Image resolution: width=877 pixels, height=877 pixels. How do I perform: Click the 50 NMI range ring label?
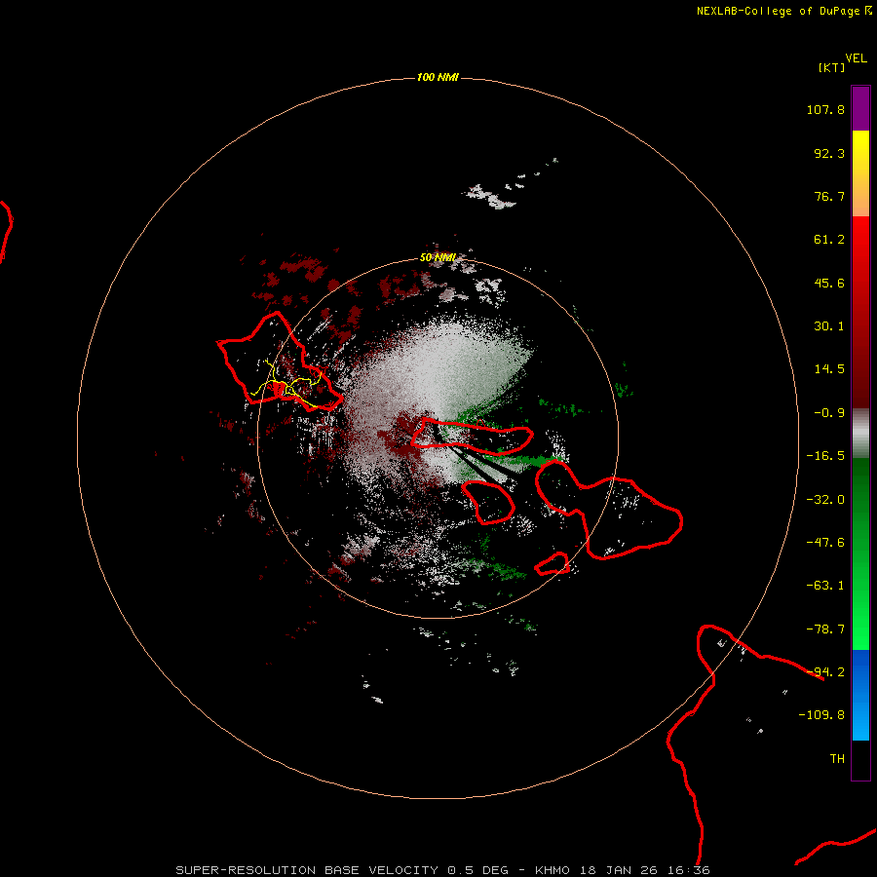(x=438, y=258)
